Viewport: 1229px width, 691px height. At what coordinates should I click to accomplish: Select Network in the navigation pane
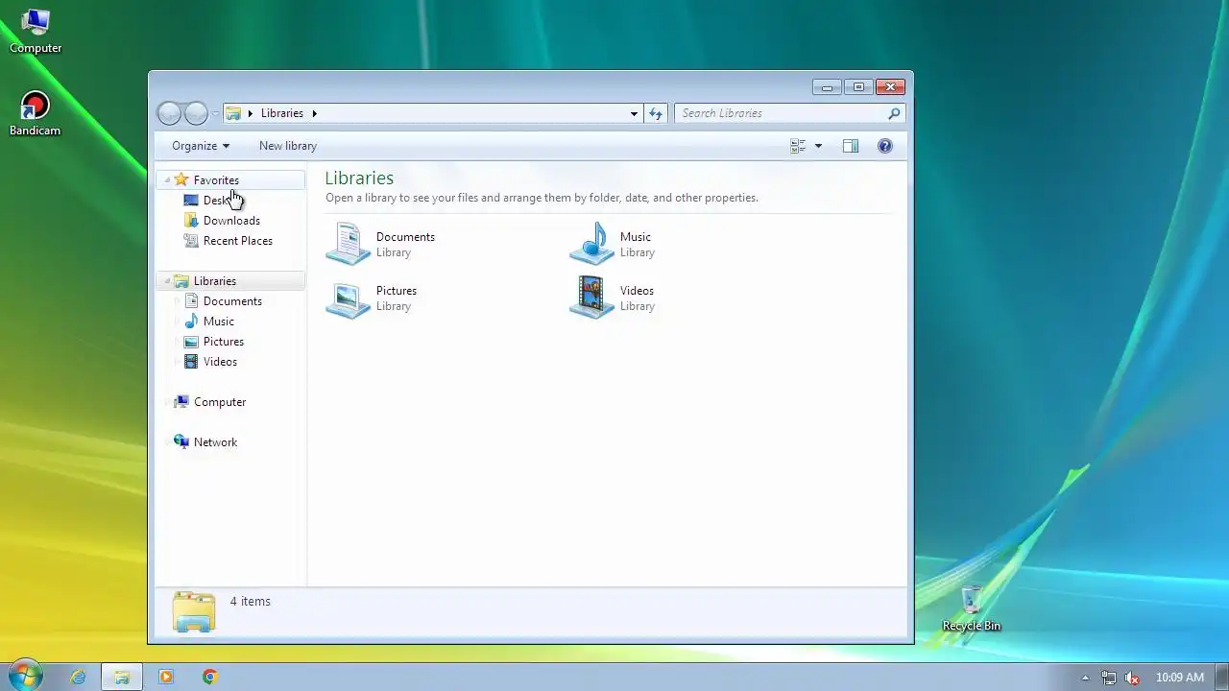pyautogui.click(x=215, y=442)
